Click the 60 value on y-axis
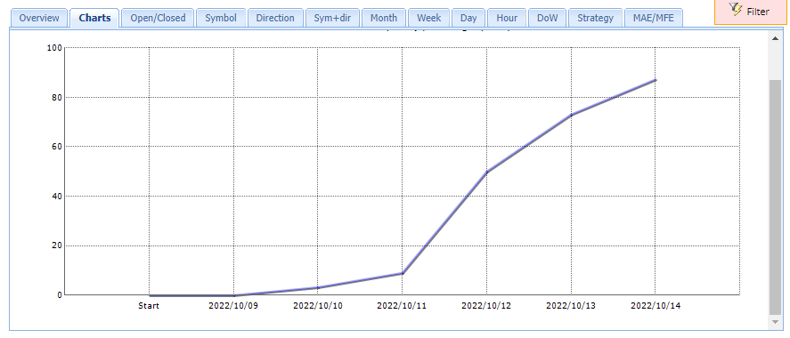790x338 pixels. [x=56, y=147]
